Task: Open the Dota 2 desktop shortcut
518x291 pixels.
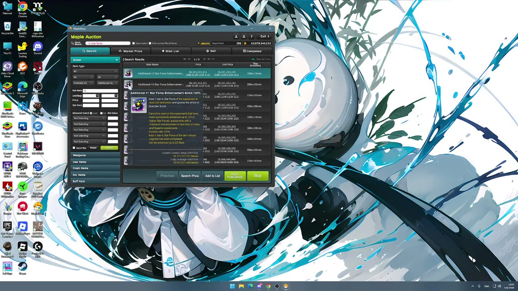Action: coord(38,68)
